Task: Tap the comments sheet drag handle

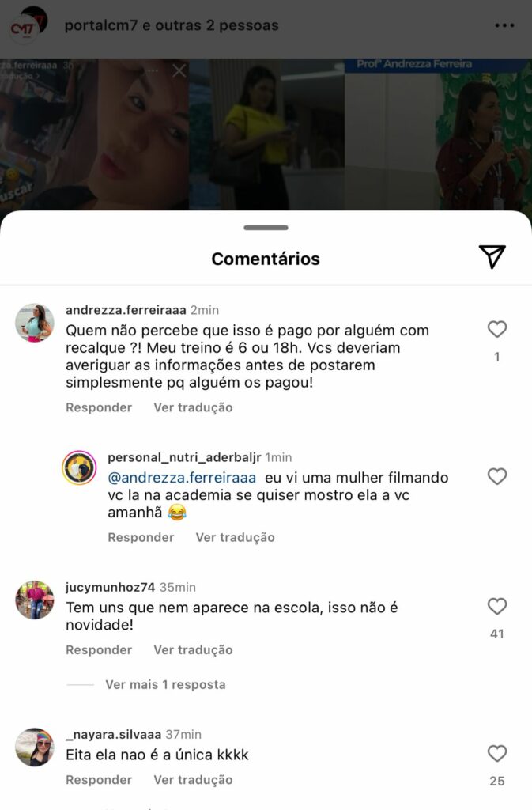Action: pos(266,227)
